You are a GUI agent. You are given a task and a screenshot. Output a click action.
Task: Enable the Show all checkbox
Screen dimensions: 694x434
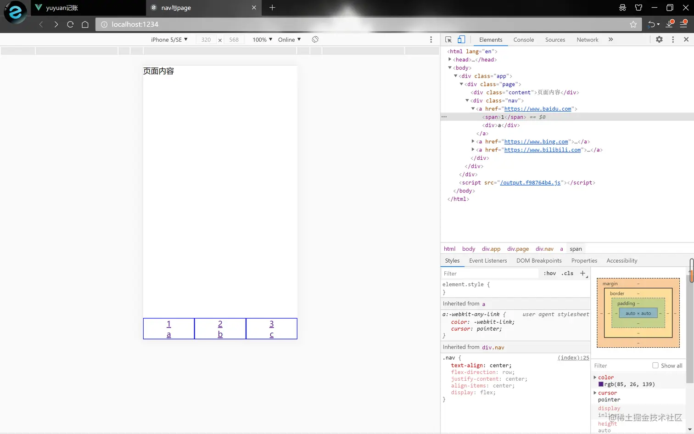[x=655, y=366]
